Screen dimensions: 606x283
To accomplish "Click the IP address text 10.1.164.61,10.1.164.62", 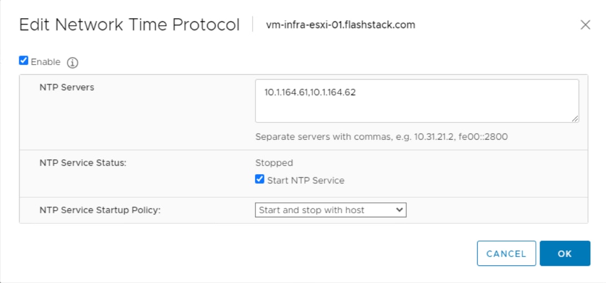I will click(x=310, y=93).
